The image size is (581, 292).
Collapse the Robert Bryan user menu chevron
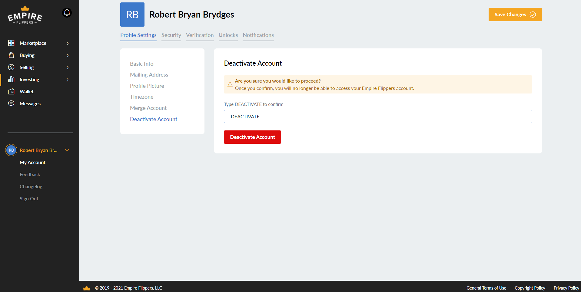pyautogui.click(x=67, y=150)
